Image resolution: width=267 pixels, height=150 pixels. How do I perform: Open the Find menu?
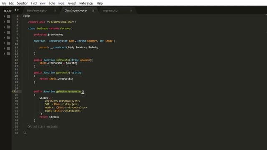point(34,3)
